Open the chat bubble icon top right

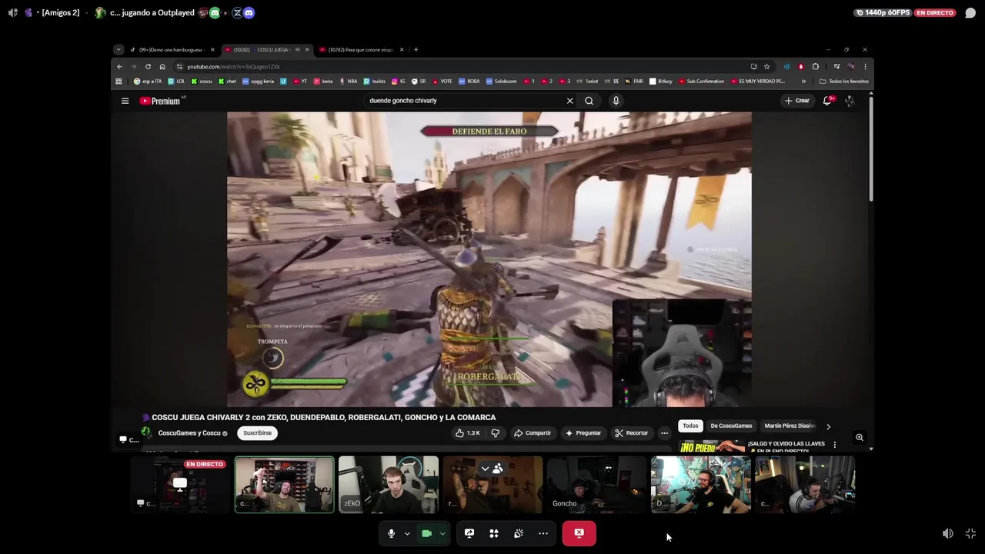pos(970,12)
